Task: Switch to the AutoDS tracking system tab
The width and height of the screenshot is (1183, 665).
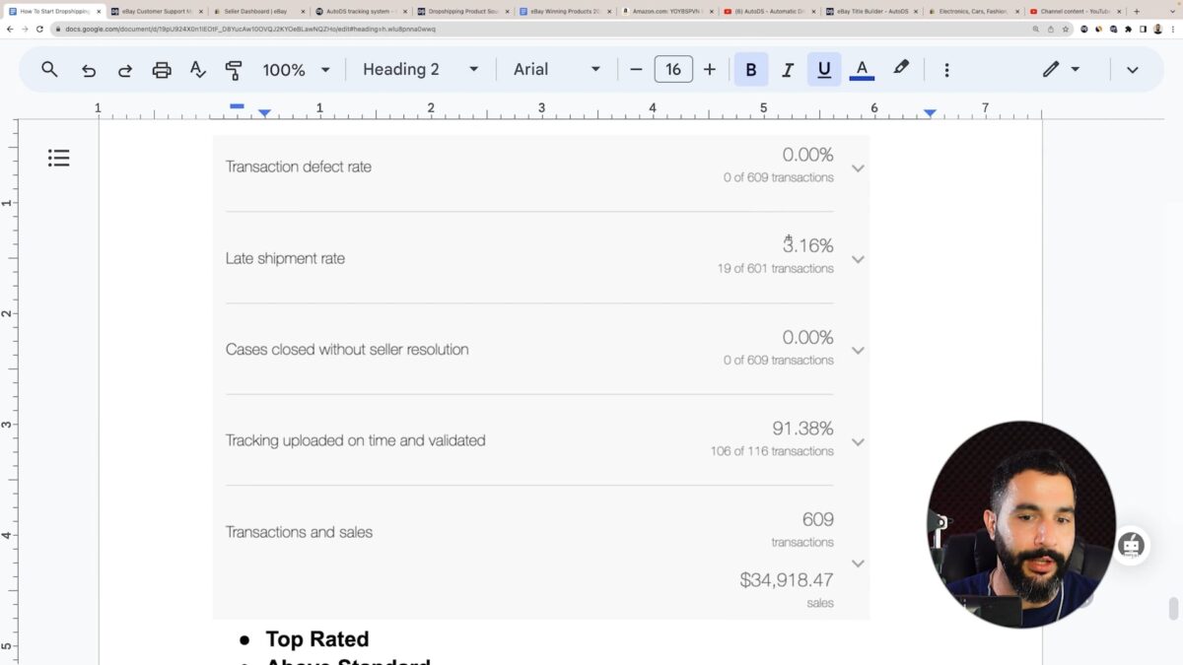Action: click(x=360, y=11)
